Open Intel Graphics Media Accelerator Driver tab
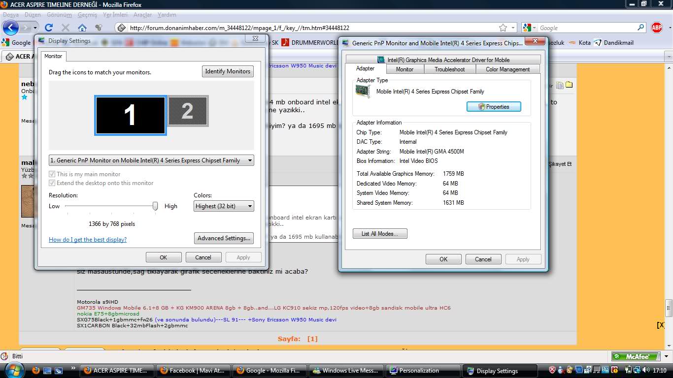 pyautogui.click(x=443, y=60)
